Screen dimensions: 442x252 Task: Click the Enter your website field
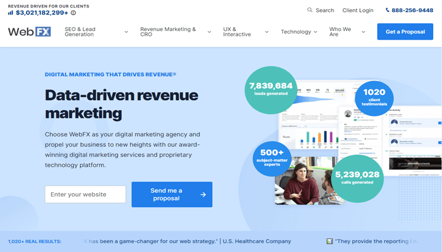(85, 195)
